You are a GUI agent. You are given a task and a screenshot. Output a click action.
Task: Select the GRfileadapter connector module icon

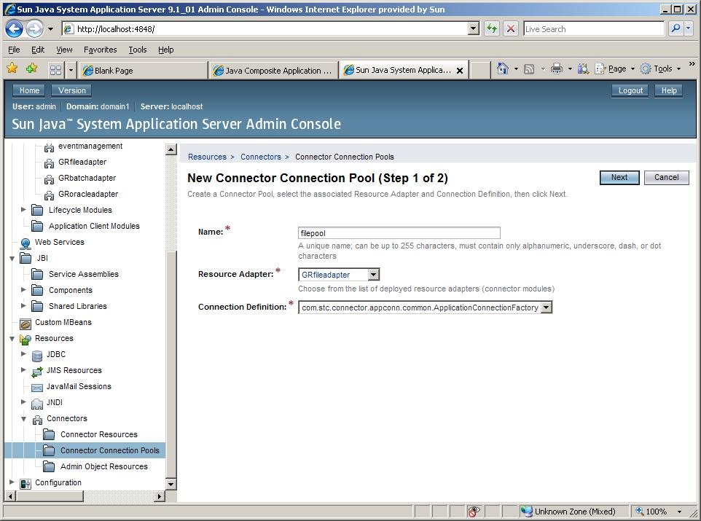point(49,163)
